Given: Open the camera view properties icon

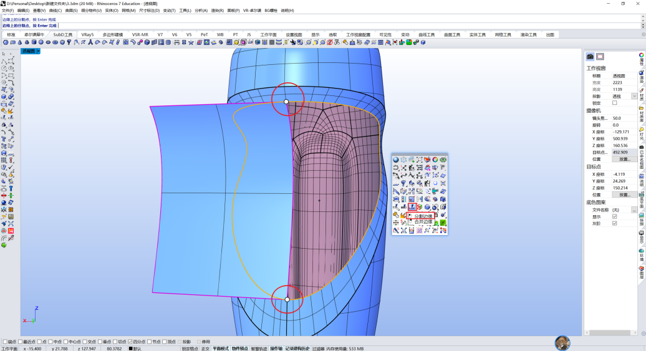Looking at the screenshot, I should (590, 57).
